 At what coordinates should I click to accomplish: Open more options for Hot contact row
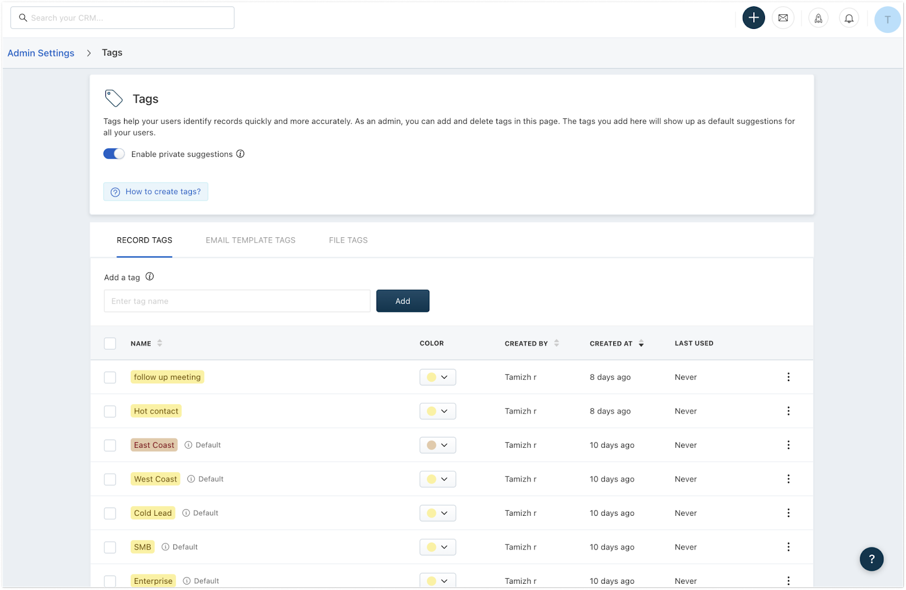coord(788,411)
